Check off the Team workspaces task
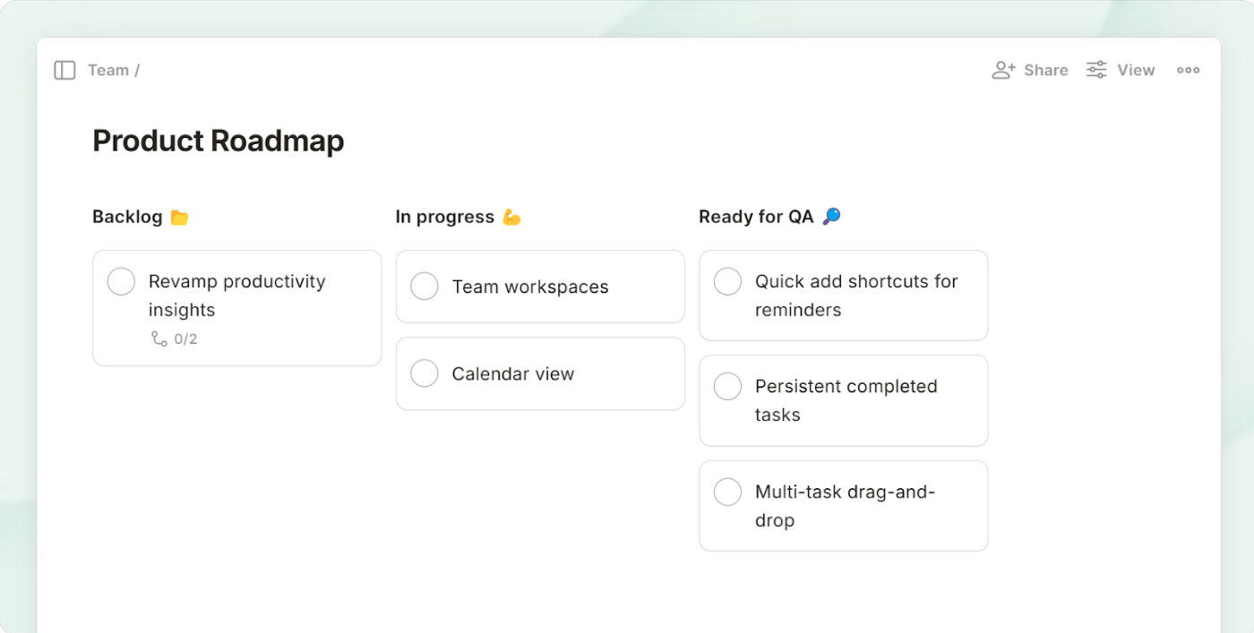The image size is (1254, 633). (x=424, y=287)
